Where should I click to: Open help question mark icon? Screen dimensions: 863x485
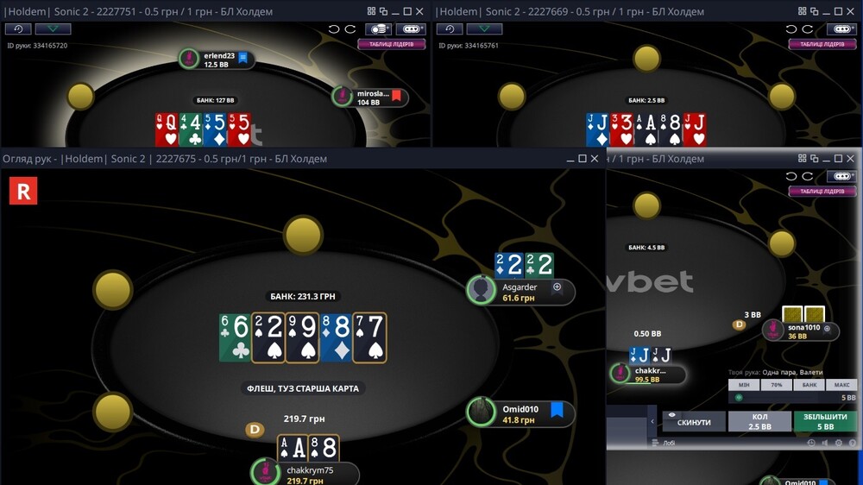(853, 443)
